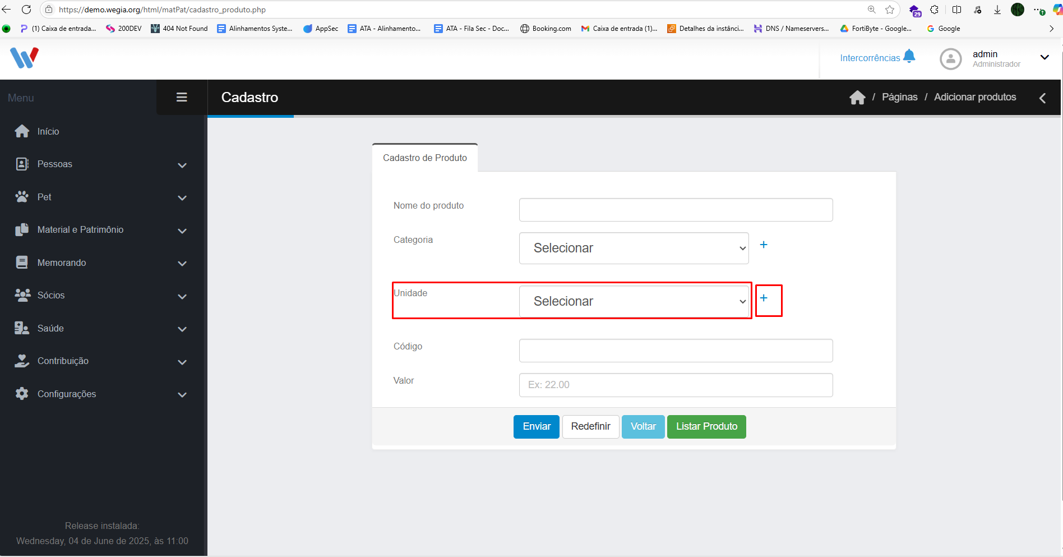Submit the form with Enviar

[x=537, y=426]
